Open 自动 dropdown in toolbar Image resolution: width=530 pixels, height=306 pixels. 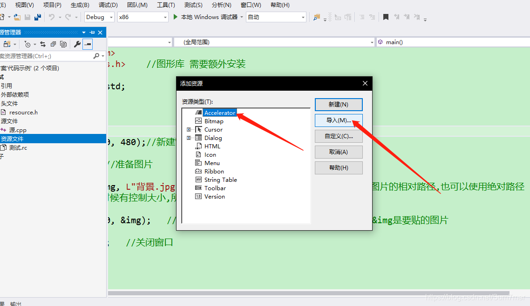pyautogui.click(x=276, y=17)
